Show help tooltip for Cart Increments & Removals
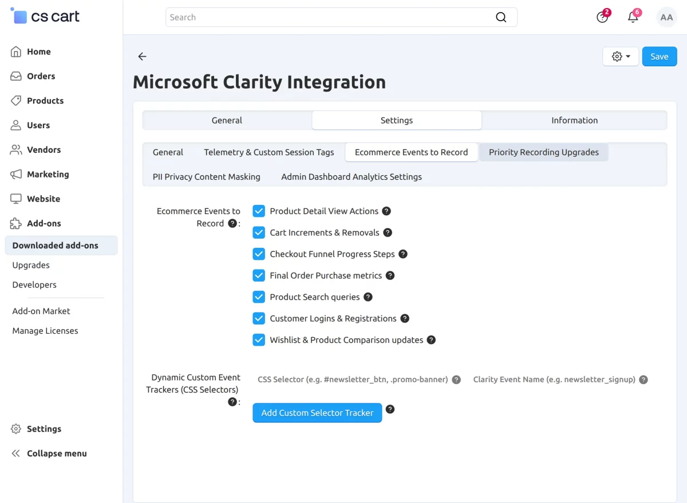This screenshot has height=503, width=687. click(x=388, y=233)
